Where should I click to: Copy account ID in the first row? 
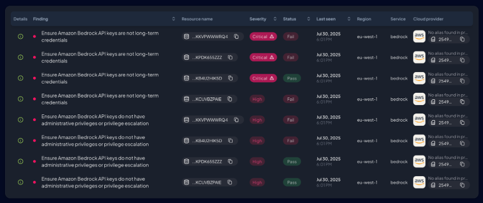[462, 39]
